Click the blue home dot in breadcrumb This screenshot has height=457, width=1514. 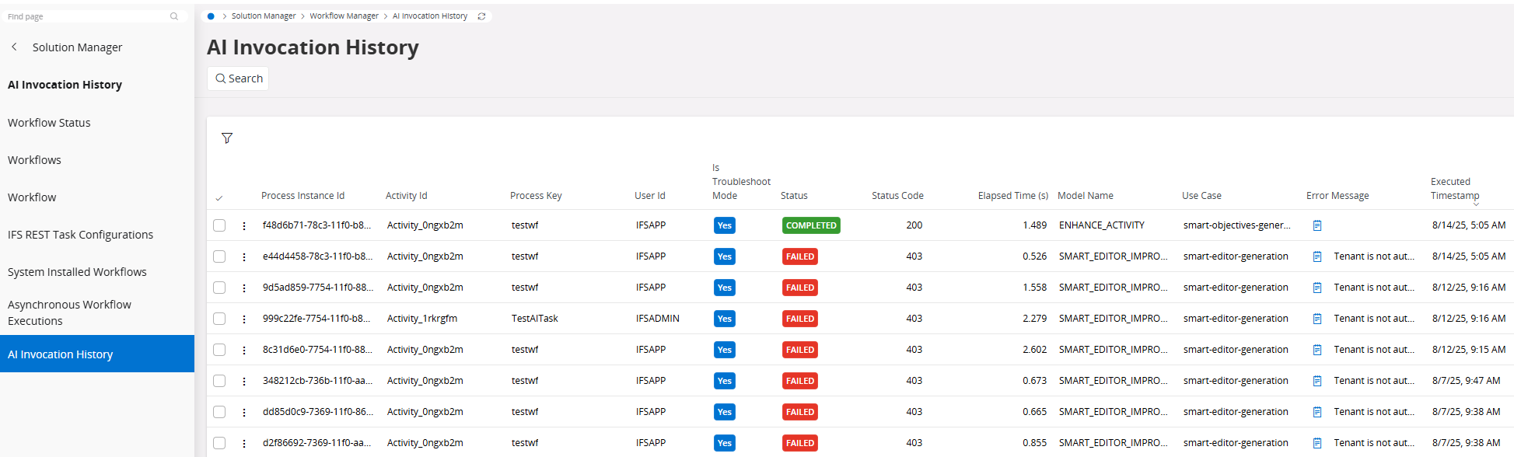coord(211,16)
